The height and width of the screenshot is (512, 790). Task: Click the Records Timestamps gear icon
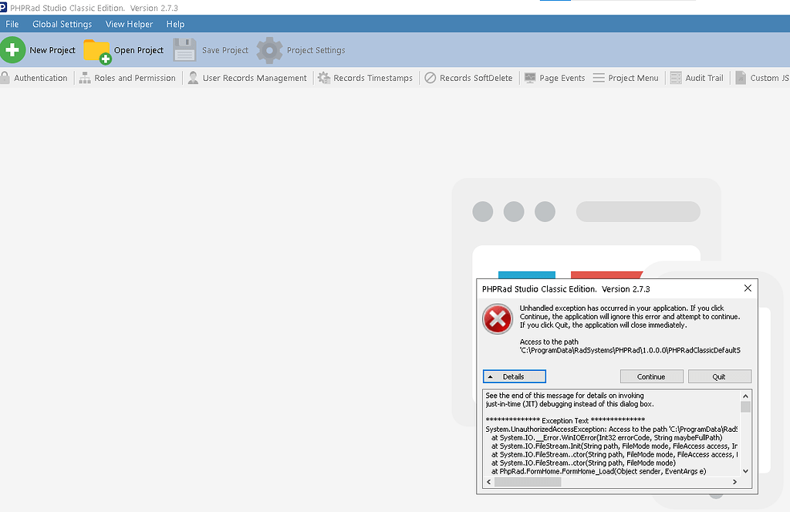pyautogui.click(x=323, y=78)
